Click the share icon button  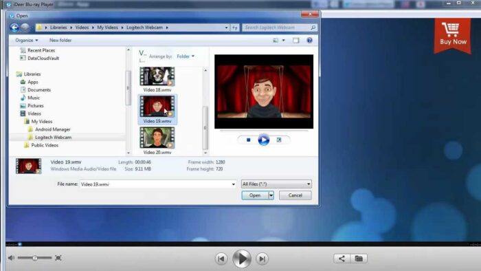[342, 259]
